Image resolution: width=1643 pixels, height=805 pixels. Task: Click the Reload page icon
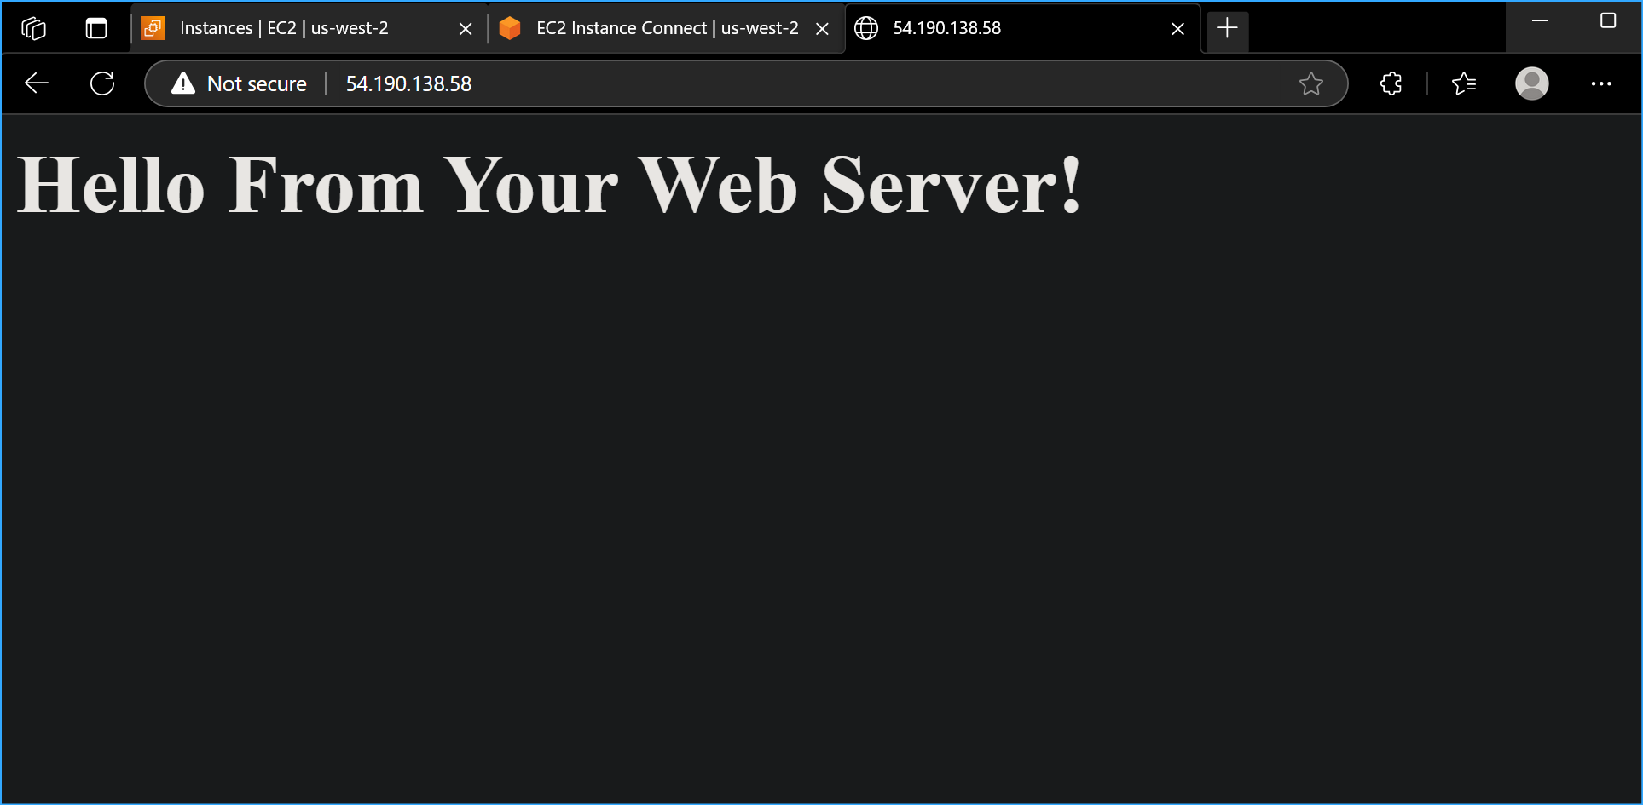point(102,83)
